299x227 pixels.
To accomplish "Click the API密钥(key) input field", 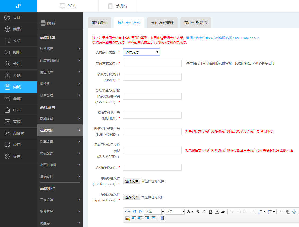I will click(152, 167).
